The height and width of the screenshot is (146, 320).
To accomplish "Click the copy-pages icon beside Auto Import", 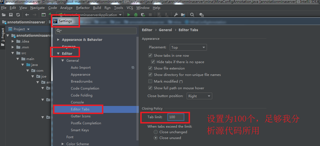I will click(133, 67).
